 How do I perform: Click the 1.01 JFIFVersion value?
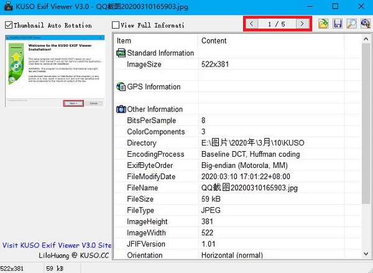(208, 244)
